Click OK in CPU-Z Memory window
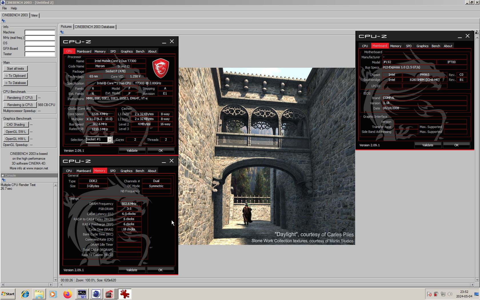This screenshot has height=300, width=480. click(x=161, y=270)
